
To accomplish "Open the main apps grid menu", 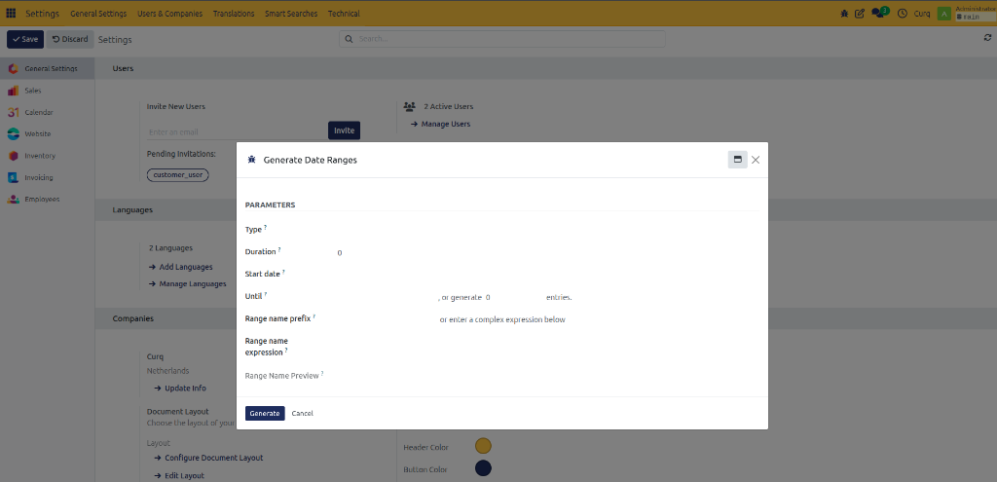I will point(11,14).
